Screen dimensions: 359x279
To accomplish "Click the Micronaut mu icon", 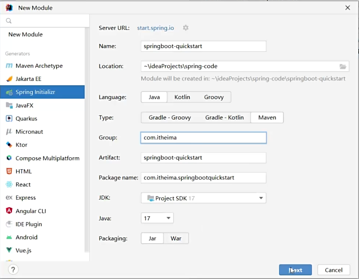I will tap(9, 131).
